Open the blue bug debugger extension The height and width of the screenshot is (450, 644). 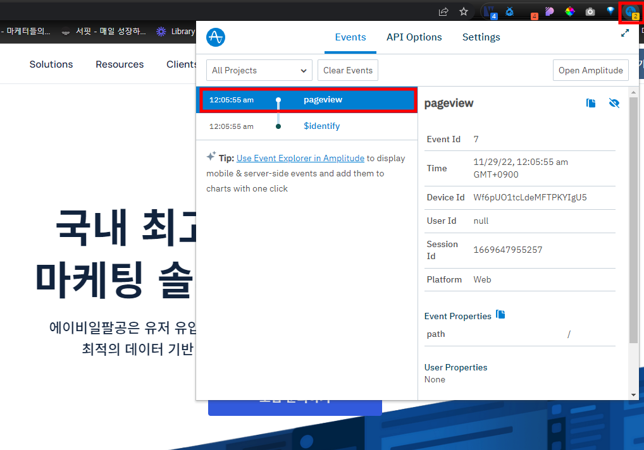pos(510,11)
